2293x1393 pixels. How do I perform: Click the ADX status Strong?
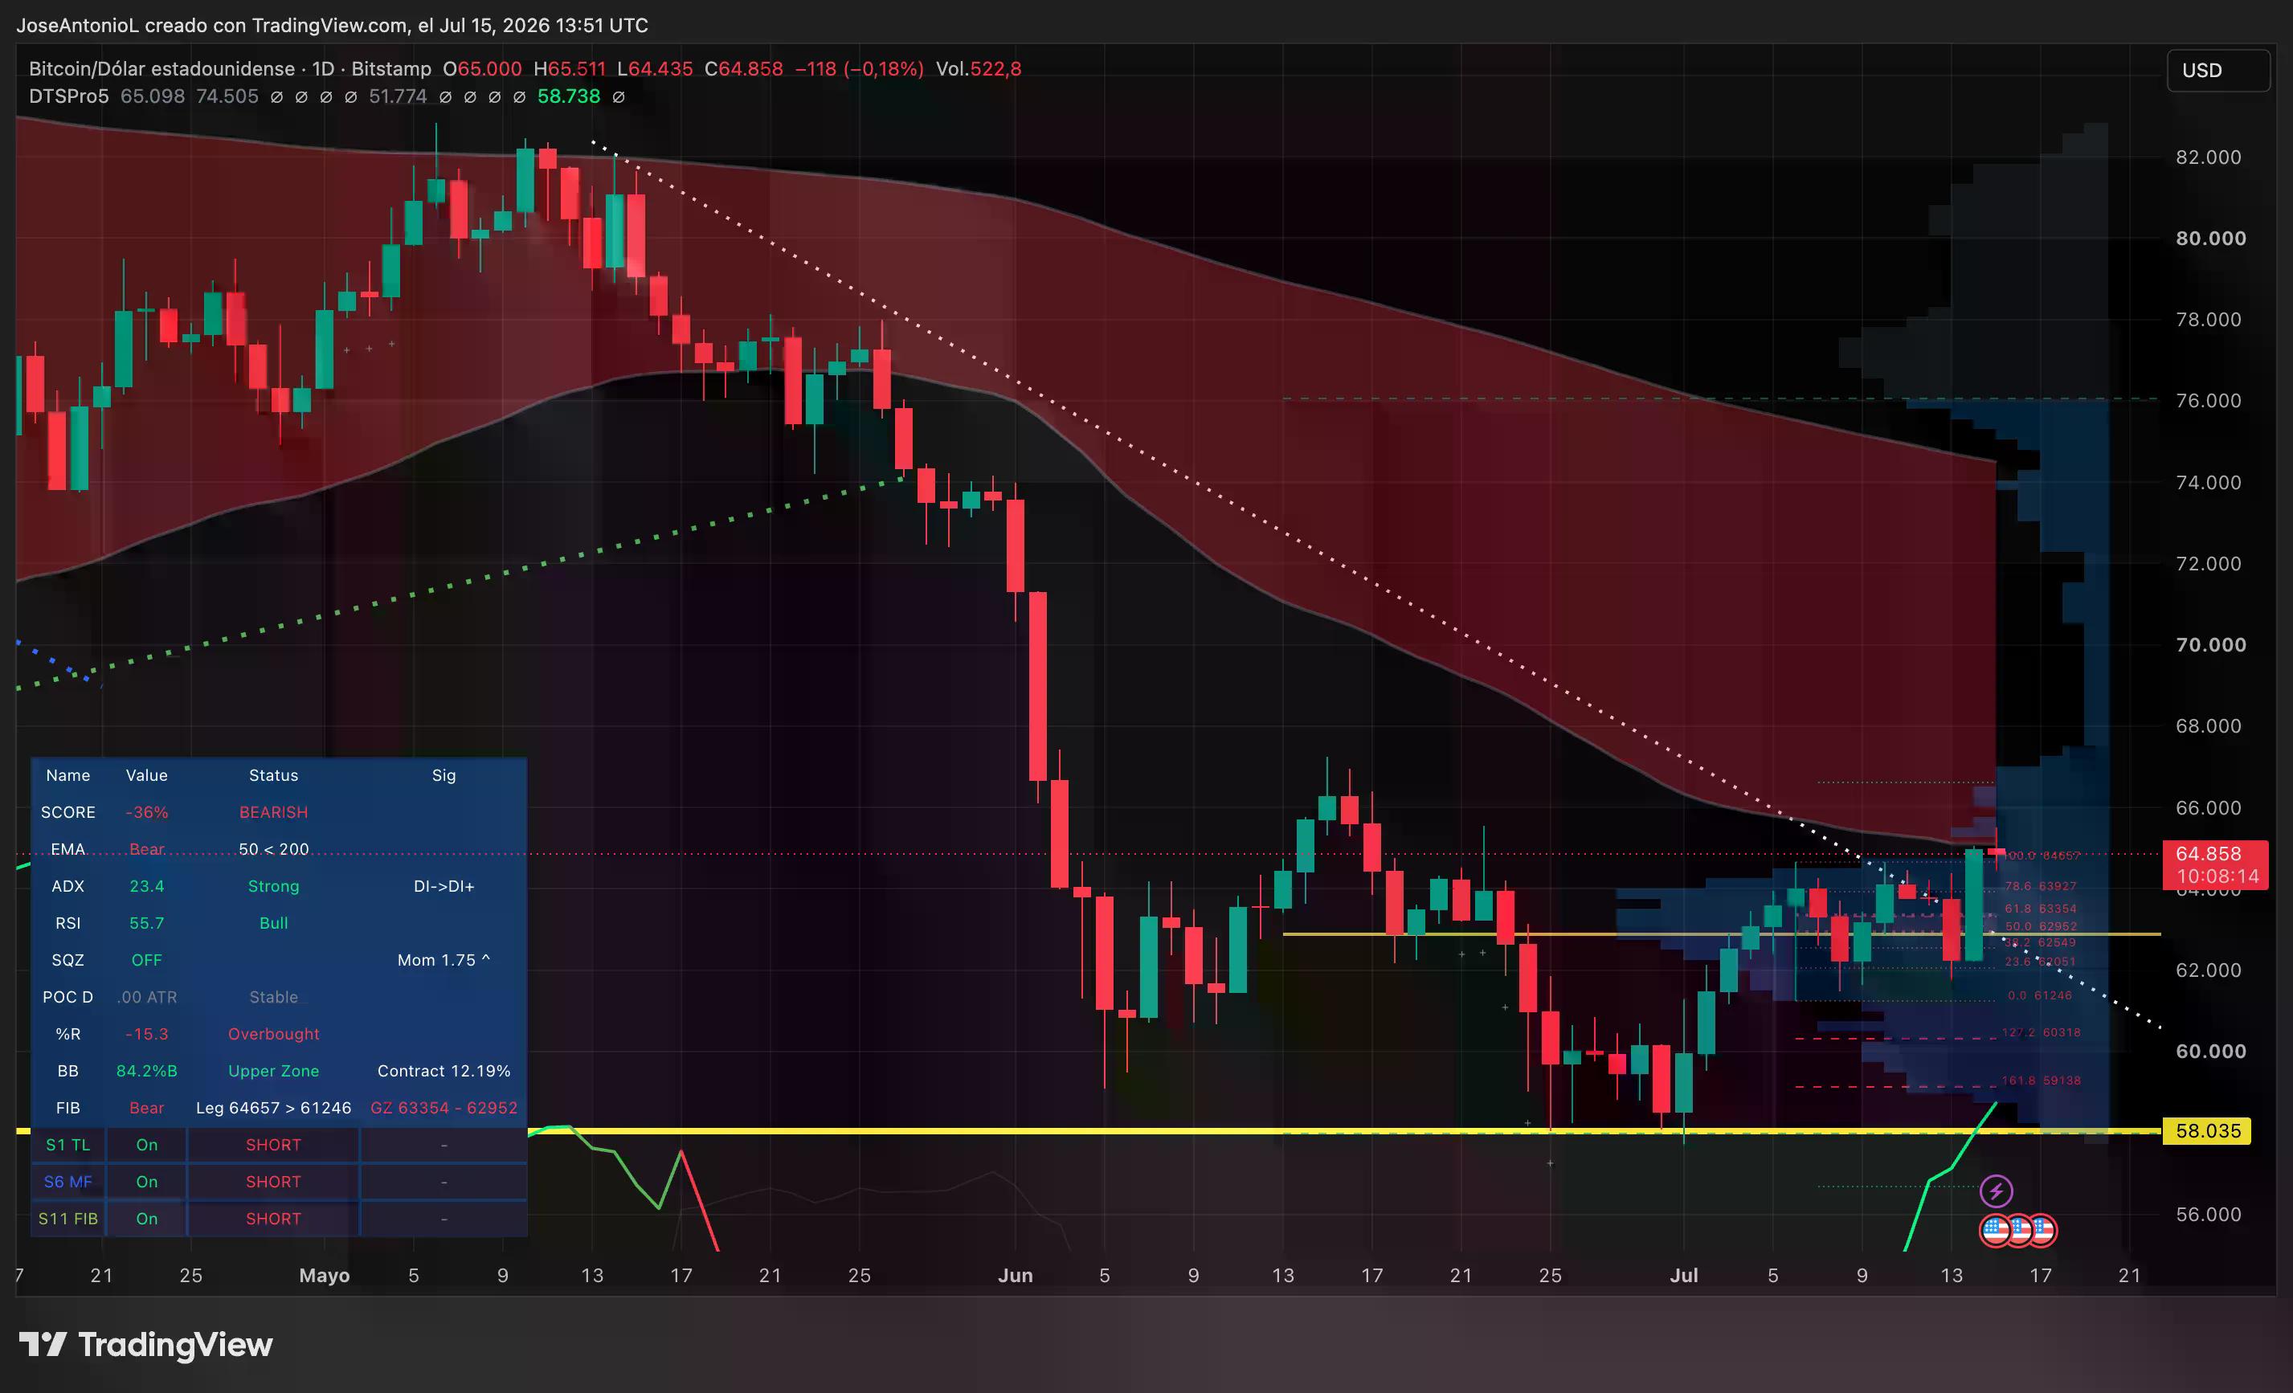point(274,887)
